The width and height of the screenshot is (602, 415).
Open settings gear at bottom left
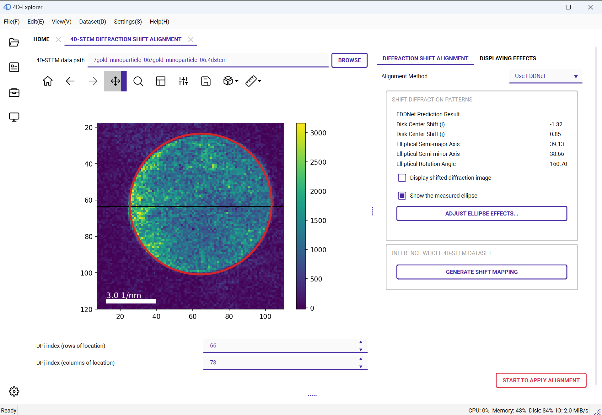tap(14, 391)
